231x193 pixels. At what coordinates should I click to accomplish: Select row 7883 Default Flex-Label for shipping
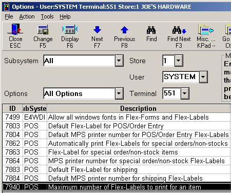tap(117, 169)
